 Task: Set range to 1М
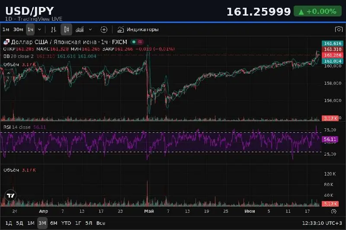tap(31, 223)
